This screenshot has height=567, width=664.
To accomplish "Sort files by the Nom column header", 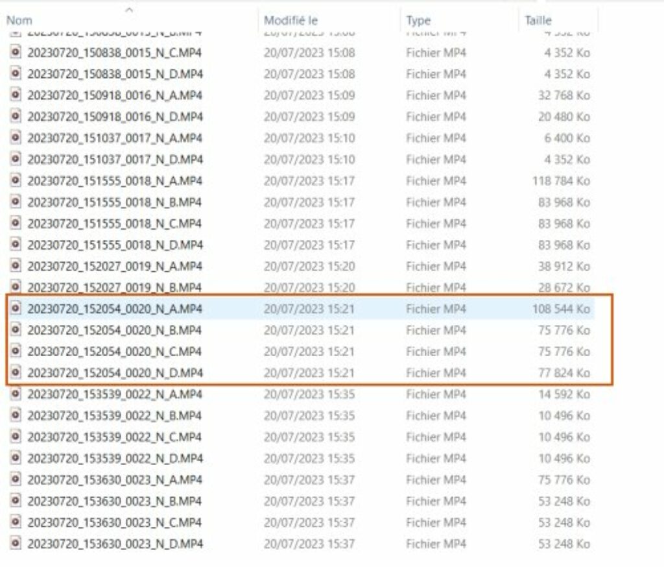I will point(19,21).
